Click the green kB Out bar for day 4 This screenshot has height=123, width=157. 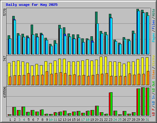[x=24, y=111]
